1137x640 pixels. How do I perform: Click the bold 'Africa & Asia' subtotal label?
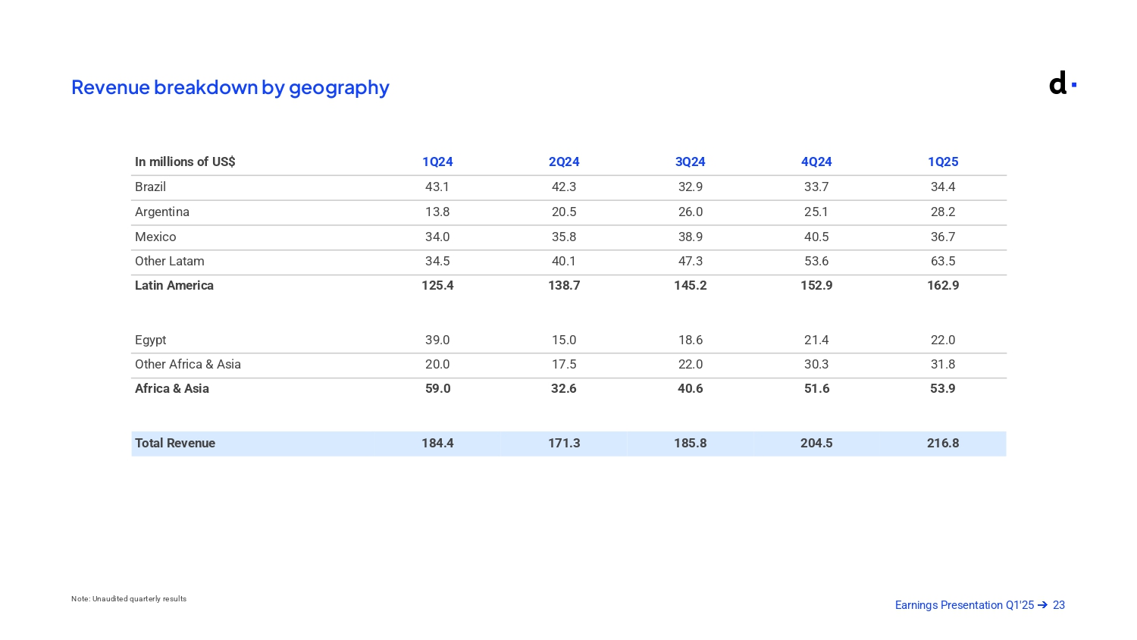[172, 388]
